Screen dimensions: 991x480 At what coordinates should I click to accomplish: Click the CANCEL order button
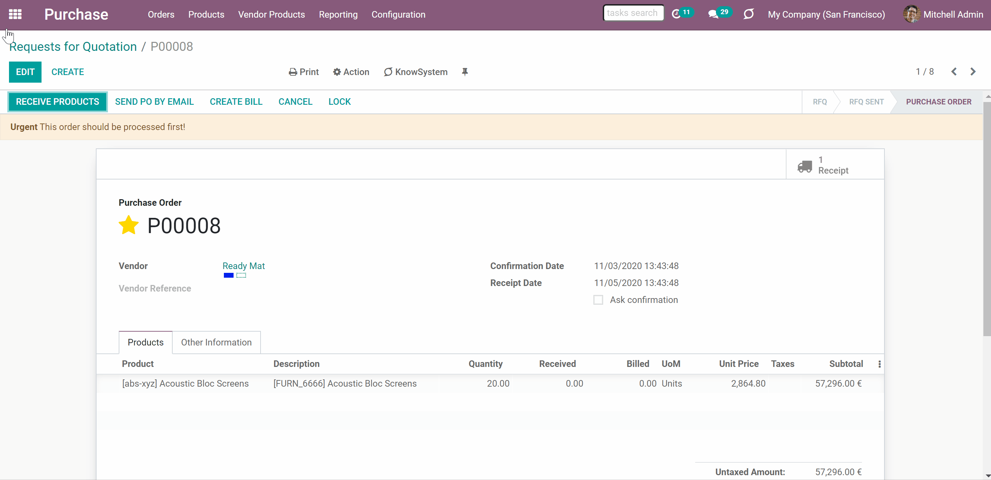click(296, 102)
